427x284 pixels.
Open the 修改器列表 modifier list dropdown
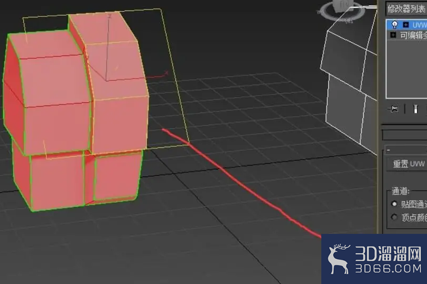tap(406, 10)
